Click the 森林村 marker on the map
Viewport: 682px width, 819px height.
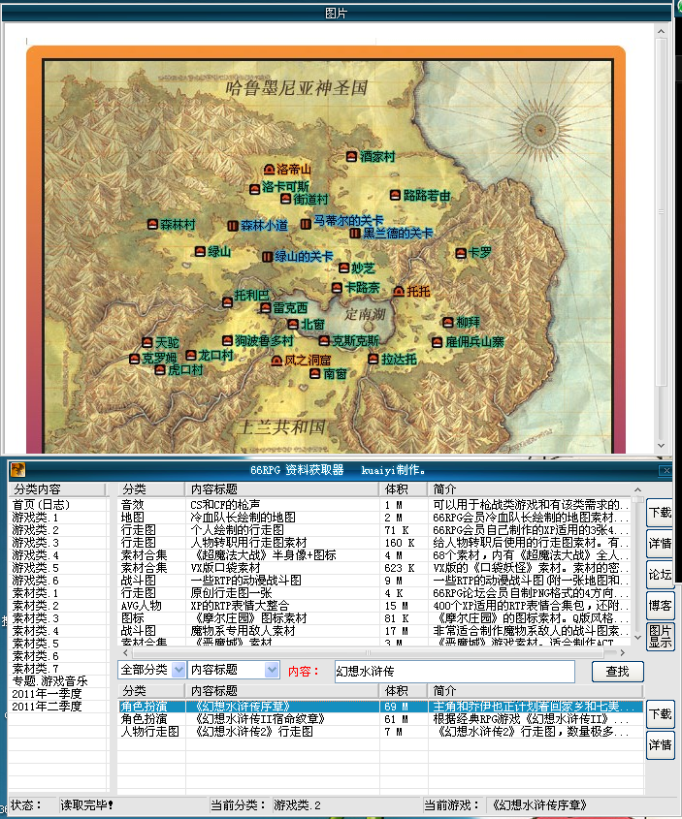(152, 224)
